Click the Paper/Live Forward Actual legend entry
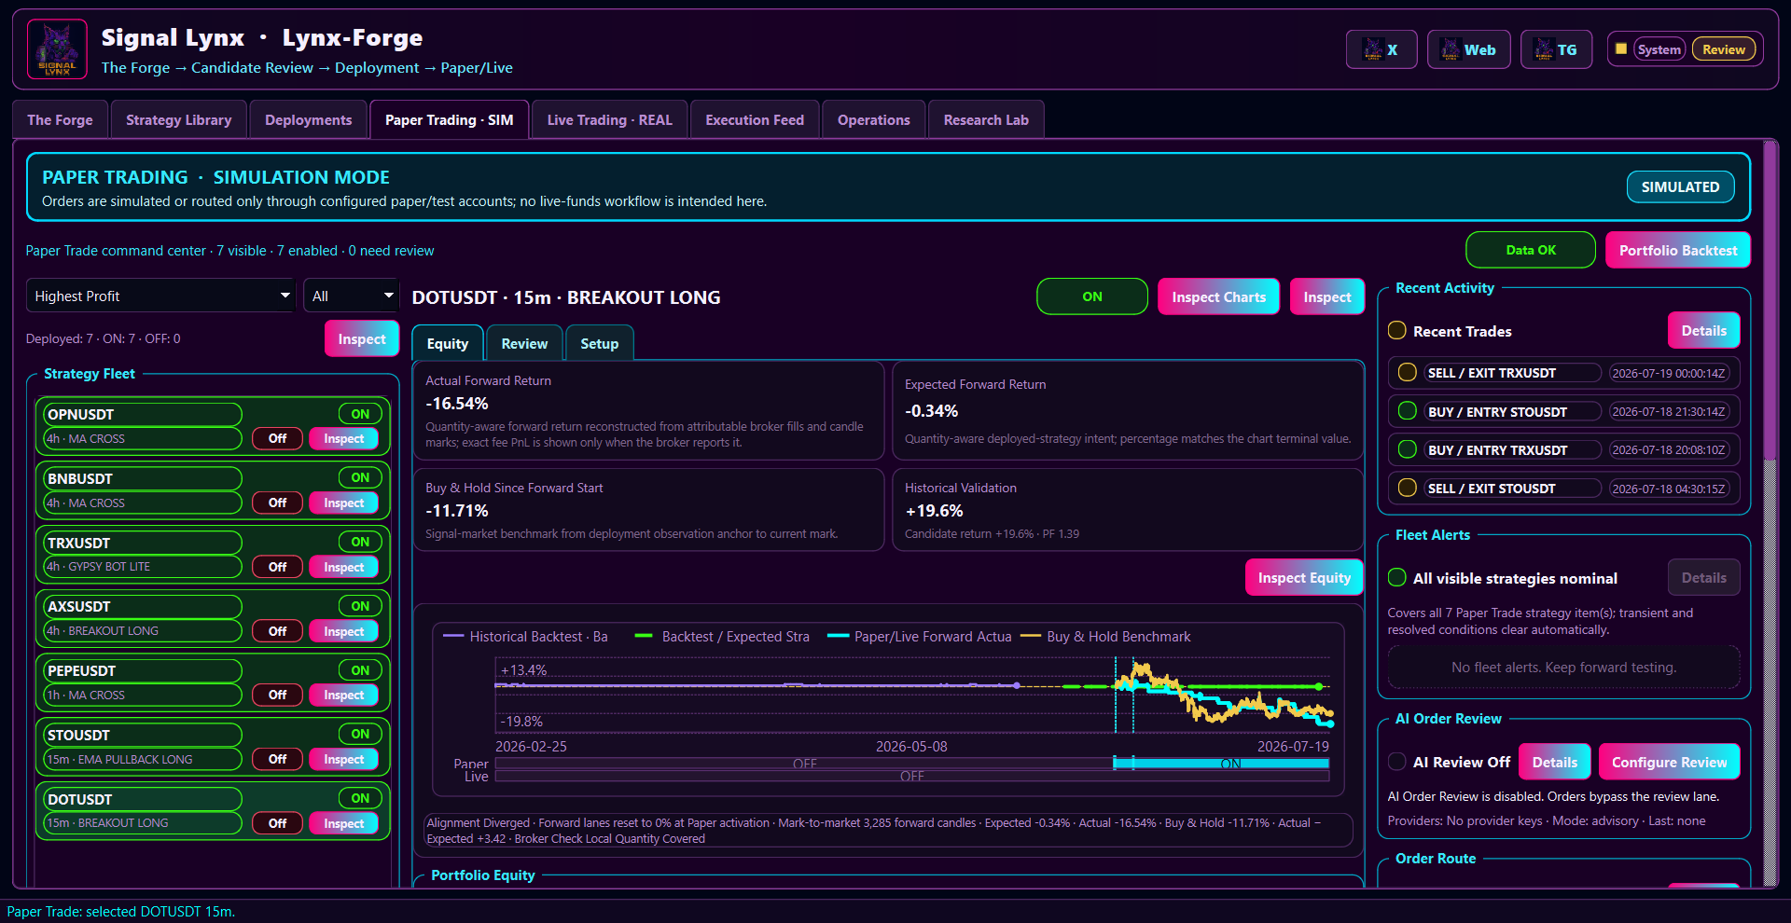Viewport: 1791px width, 923px height. [920, 636]
